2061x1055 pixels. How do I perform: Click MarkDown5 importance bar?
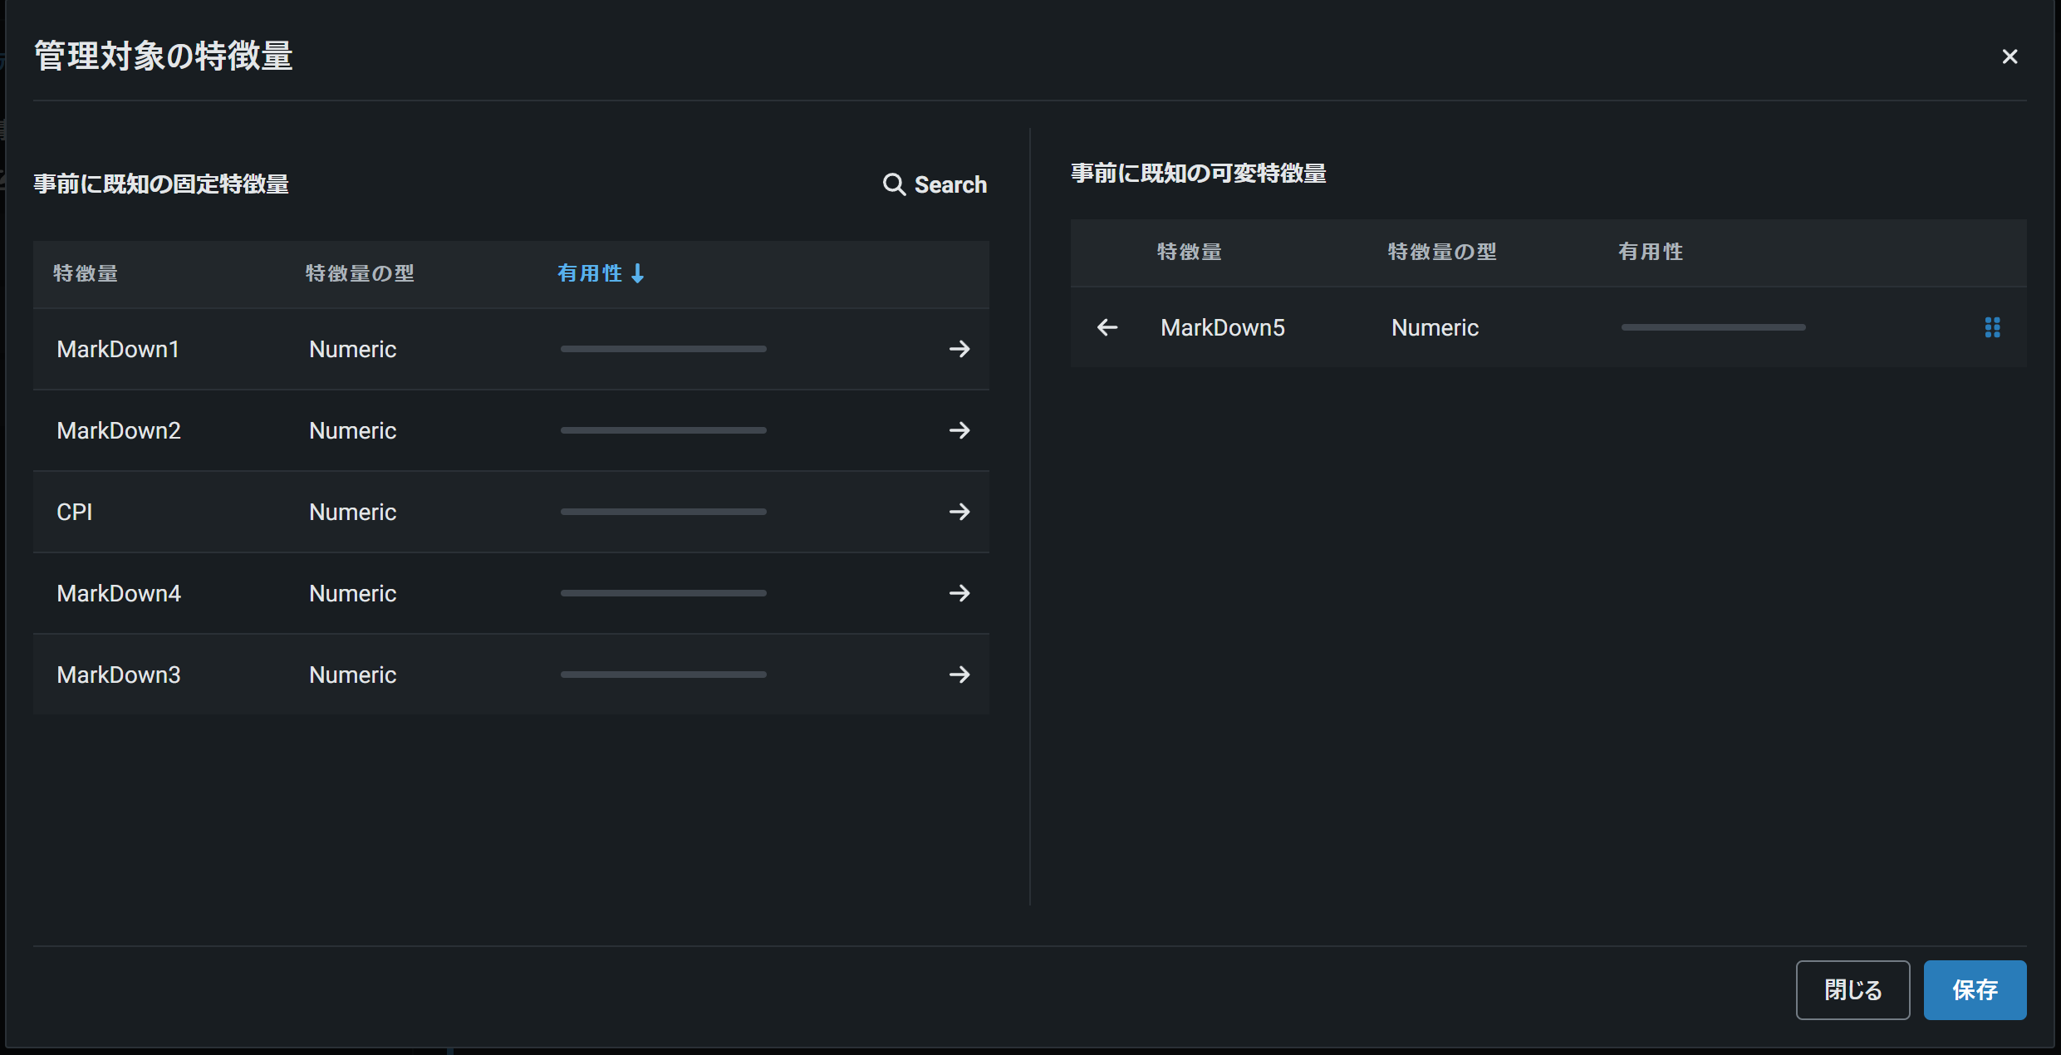point(1713,327)
